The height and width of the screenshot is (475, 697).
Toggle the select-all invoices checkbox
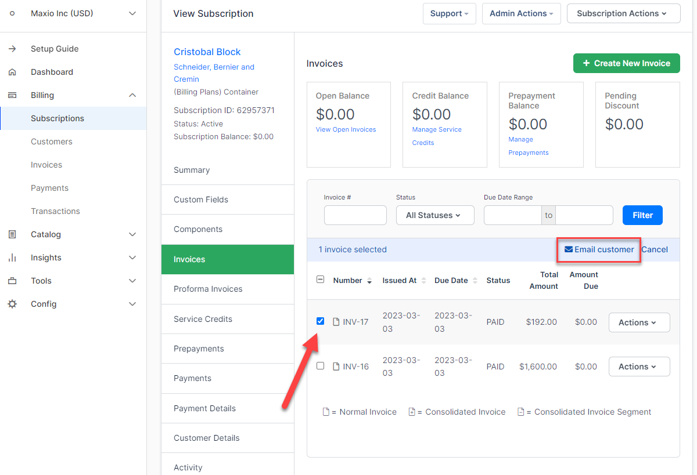pos(320,278)
